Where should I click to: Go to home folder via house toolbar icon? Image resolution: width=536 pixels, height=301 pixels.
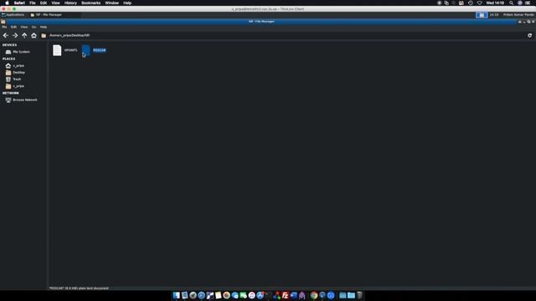[x=33, y=35]
